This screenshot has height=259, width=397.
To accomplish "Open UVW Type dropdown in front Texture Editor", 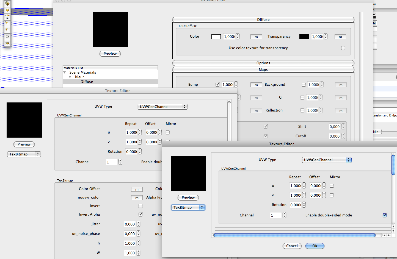I will pos(327,160).
